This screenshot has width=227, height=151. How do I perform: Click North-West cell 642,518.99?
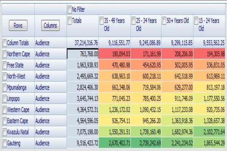point(177,76)
